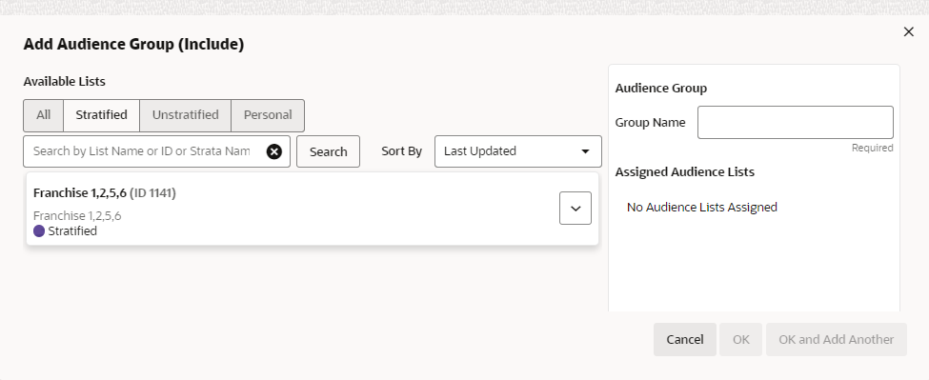Switch to the Stratified tab

101,115
